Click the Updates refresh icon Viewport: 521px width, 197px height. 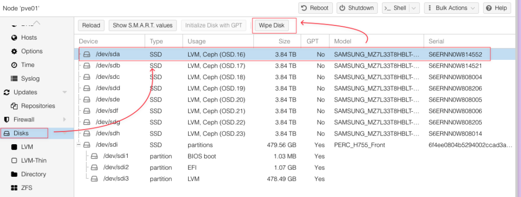[7, 92]
